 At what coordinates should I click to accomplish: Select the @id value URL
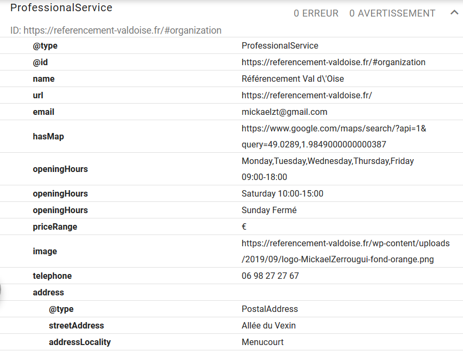point(334,62)
